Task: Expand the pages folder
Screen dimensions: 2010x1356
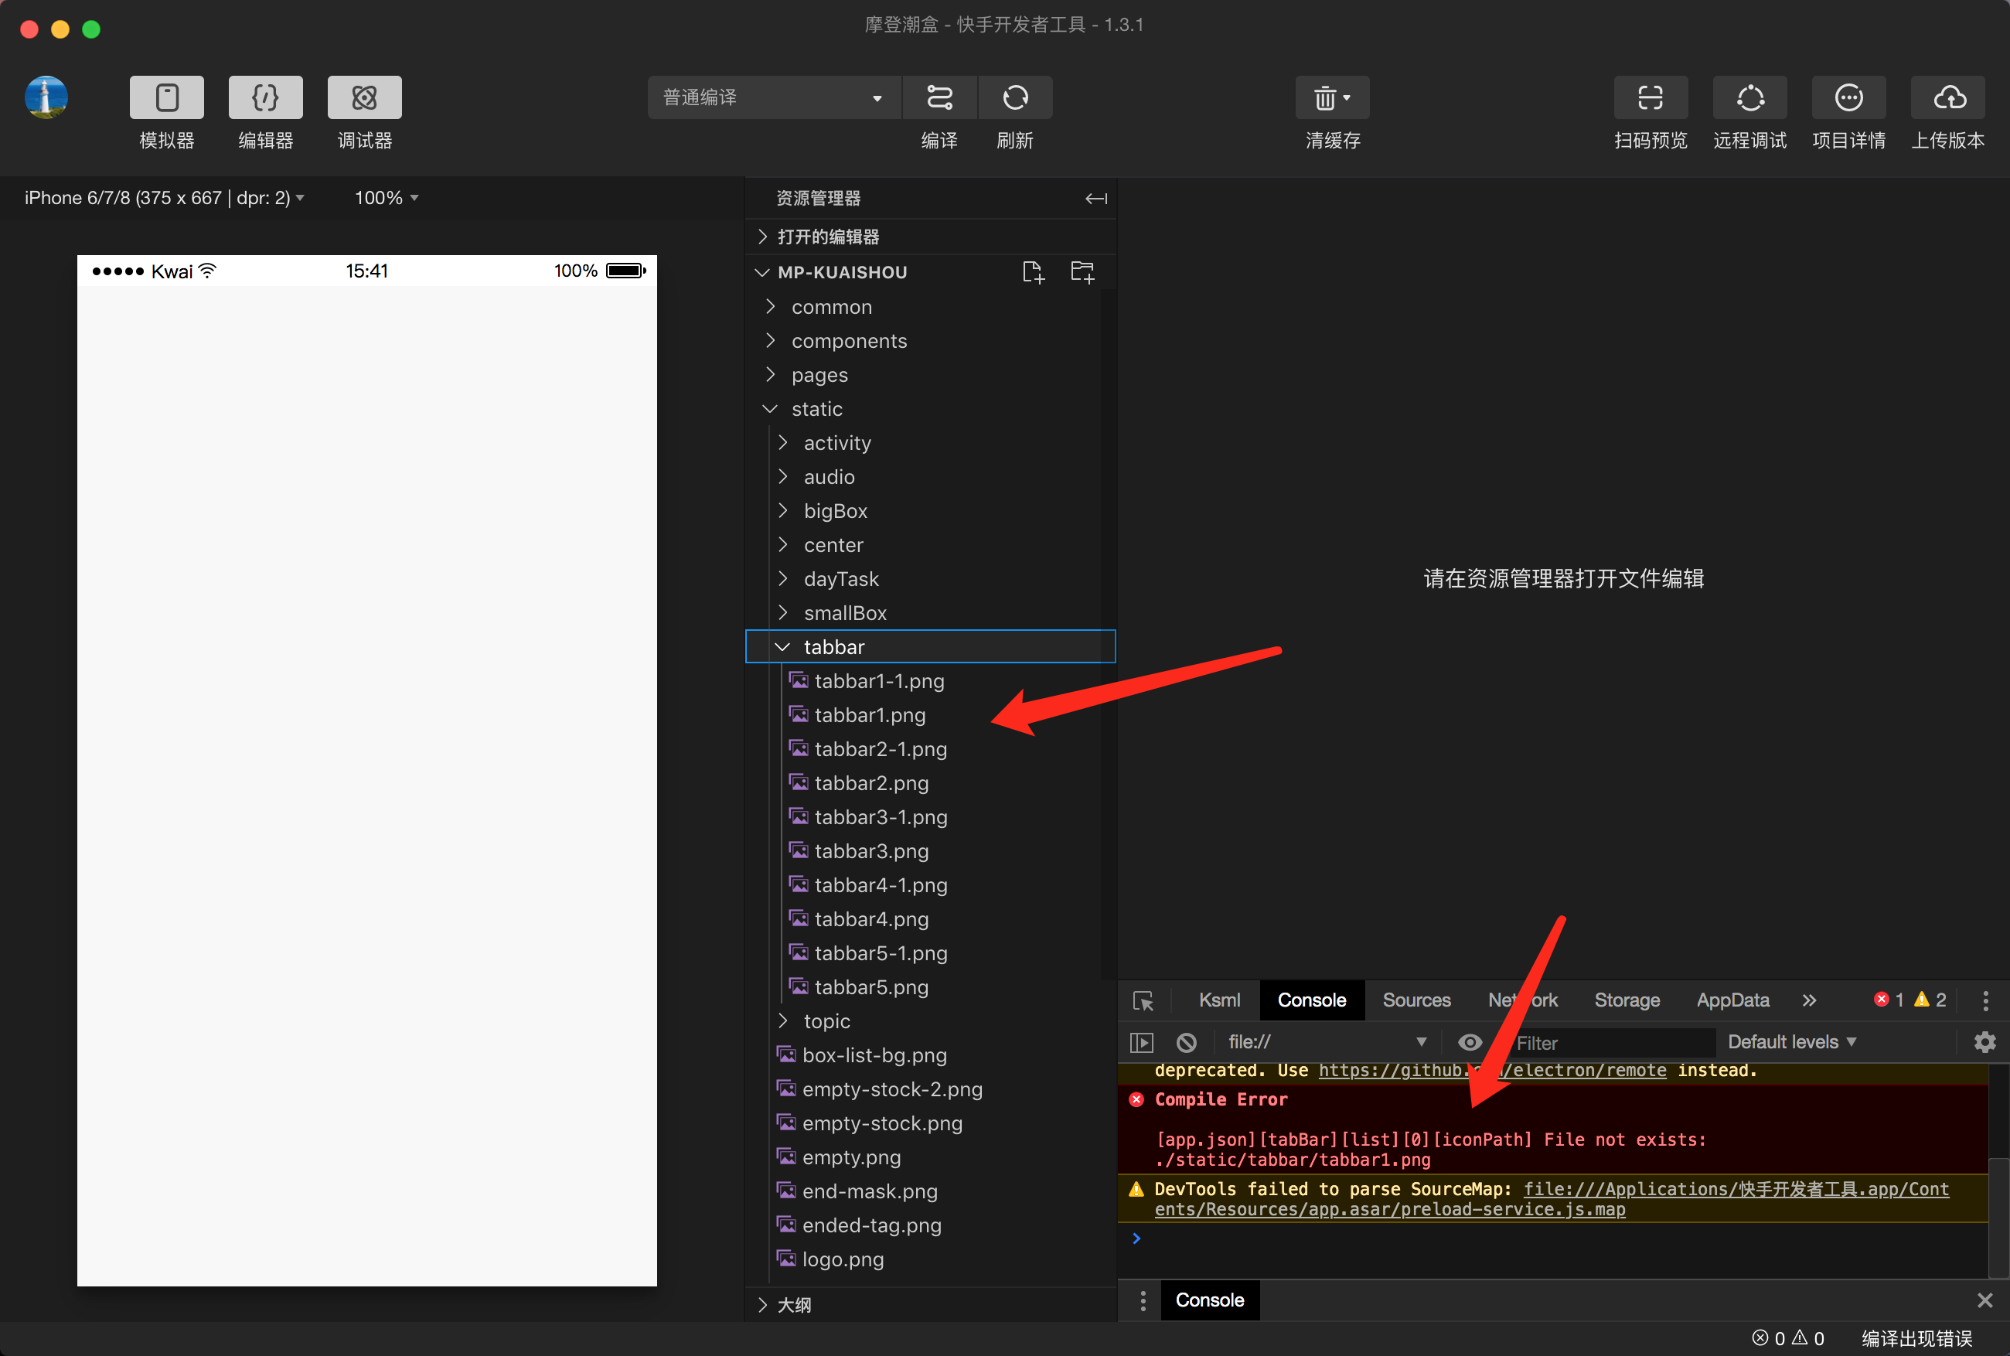Action: coord(819,375)
